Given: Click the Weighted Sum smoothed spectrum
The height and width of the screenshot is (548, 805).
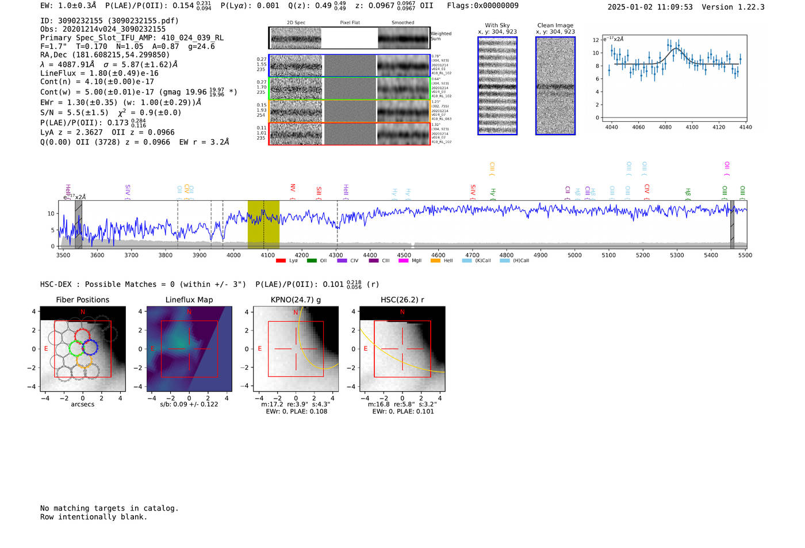Looking at the screenshot, I should (404, 39).
